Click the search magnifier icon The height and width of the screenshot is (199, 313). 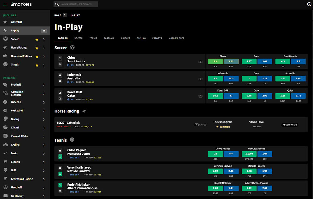pos(57,4)
